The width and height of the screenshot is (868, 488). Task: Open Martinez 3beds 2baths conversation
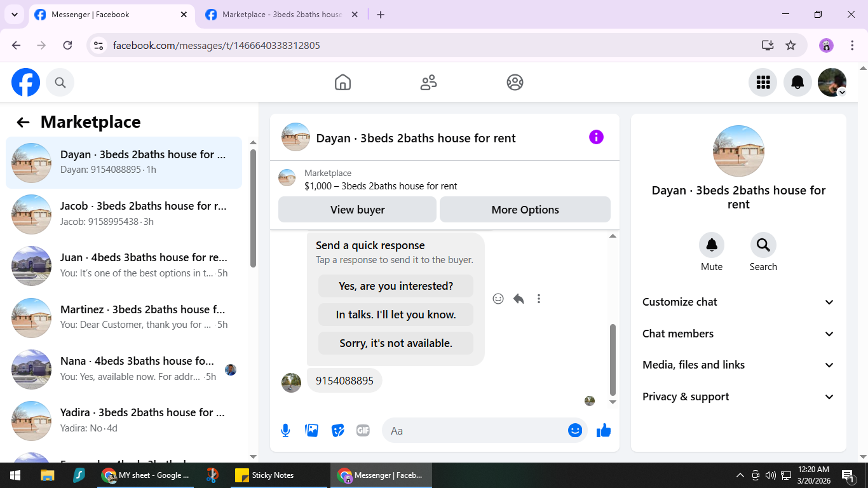pyautogui.click(x=124, y=317)
